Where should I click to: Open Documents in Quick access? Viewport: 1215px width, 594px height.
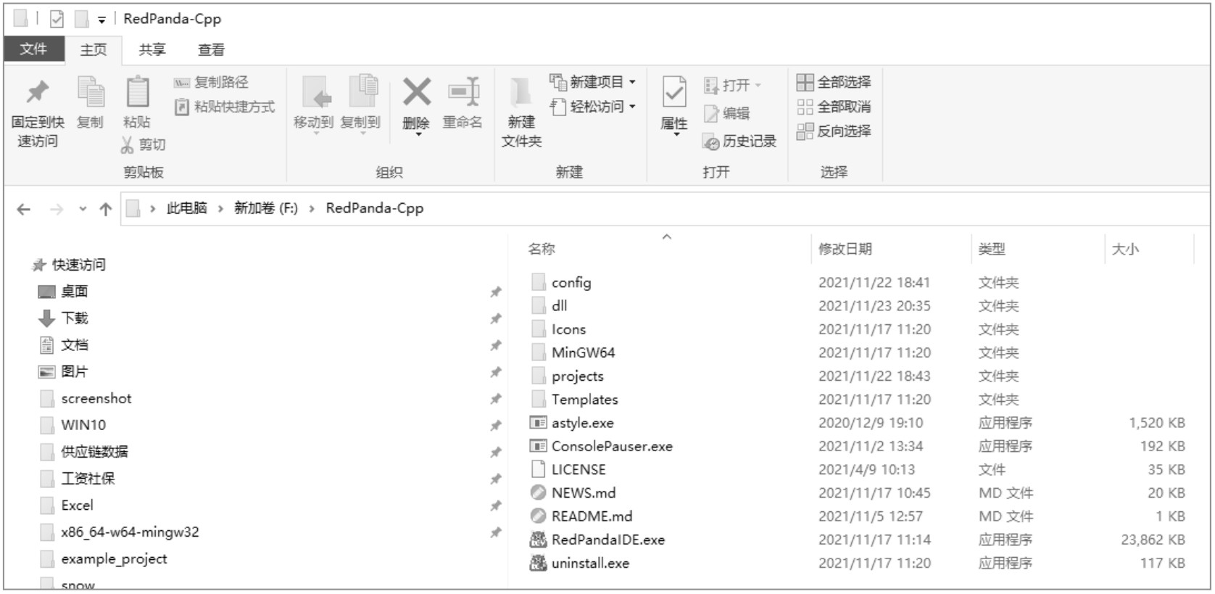click(63, 345)
